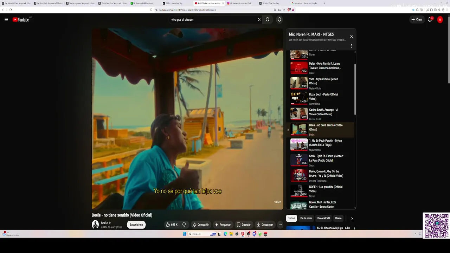The height and width of the screenshot is (253, 450).
Task: Open Beéle channel name link
Action: tap(104, 223)
